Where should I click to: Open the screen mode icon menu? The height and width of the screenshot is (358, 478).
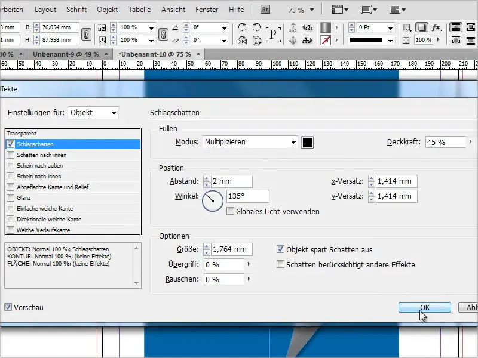(369, 10)
